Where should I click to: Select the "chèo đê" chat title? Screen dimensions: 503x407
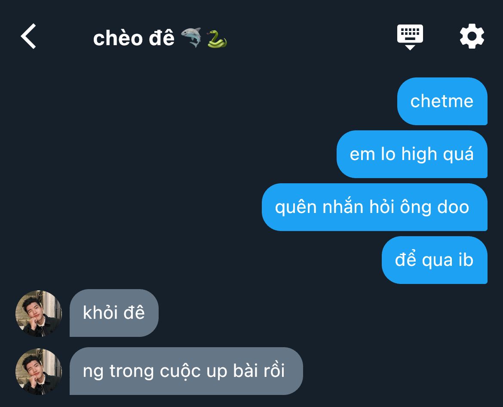(134, 38)
